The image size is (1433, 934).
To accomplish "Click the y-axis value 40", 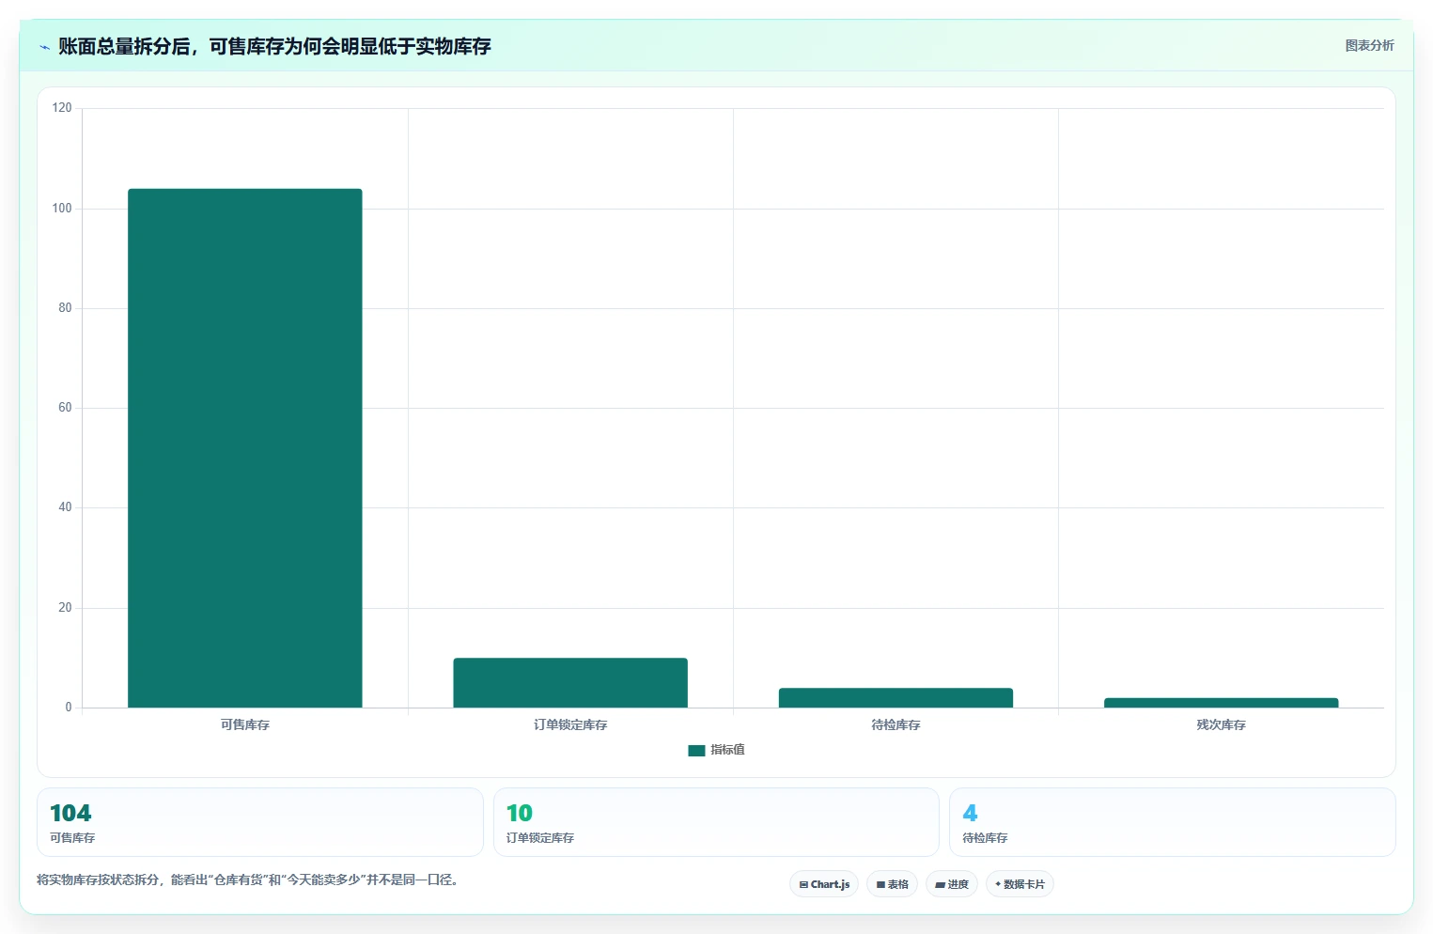I will (65, 507).
